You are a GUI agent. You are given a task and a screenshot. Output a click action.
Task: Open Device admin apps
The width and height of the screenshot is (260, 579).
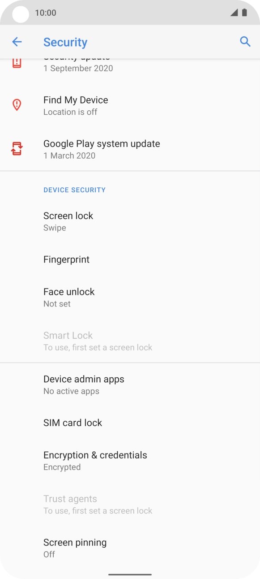click(x=84, y=384)
